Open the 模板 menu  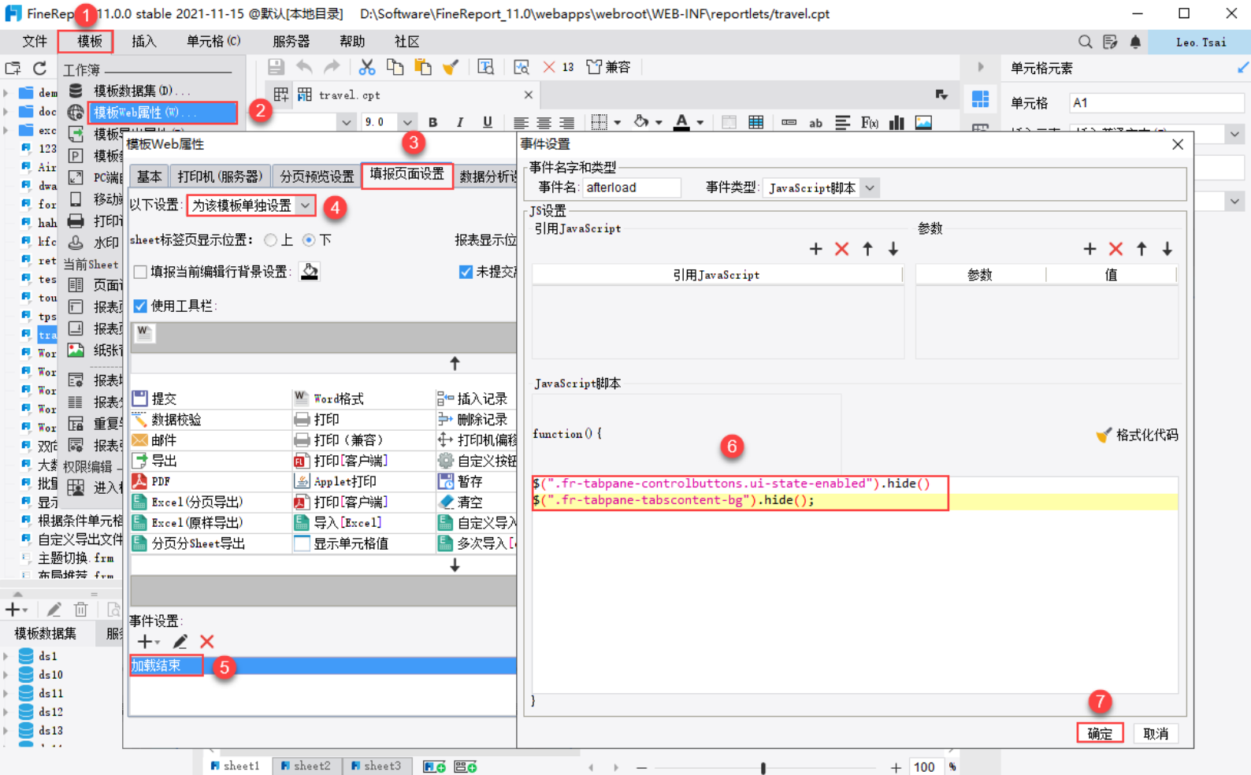click(x=89, y=42)
